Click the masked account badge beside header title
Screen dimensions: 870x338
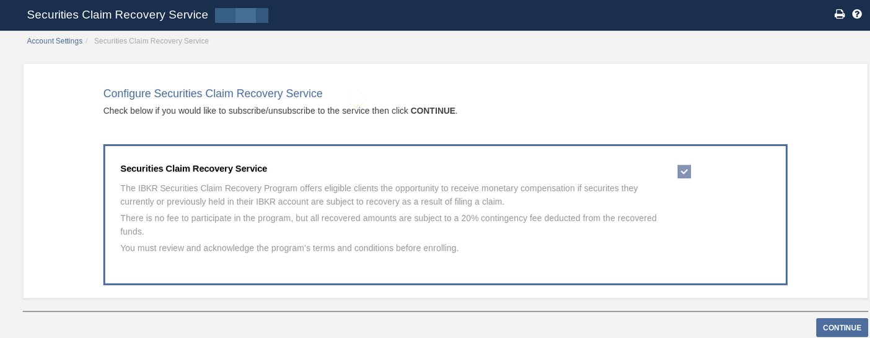pos(242,15)
